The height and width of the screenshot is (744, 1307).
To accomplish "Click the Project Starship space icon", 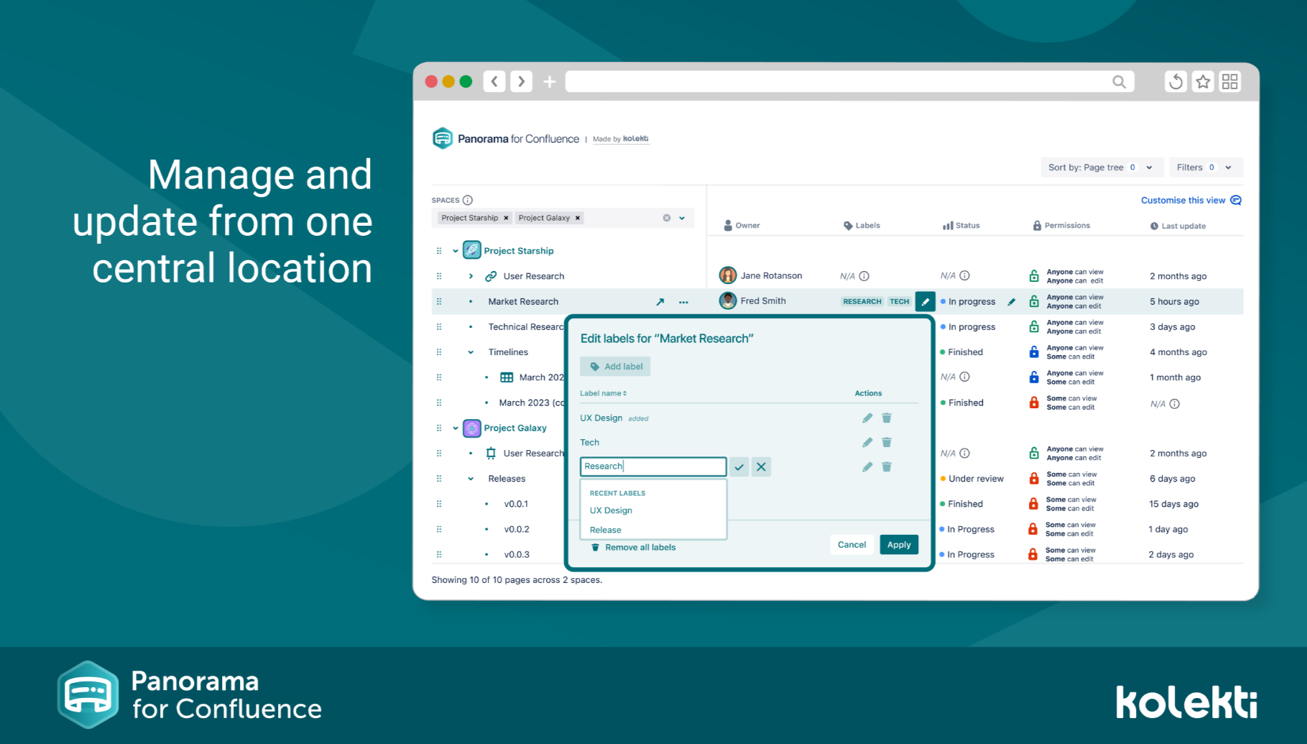I will point(472,250).
